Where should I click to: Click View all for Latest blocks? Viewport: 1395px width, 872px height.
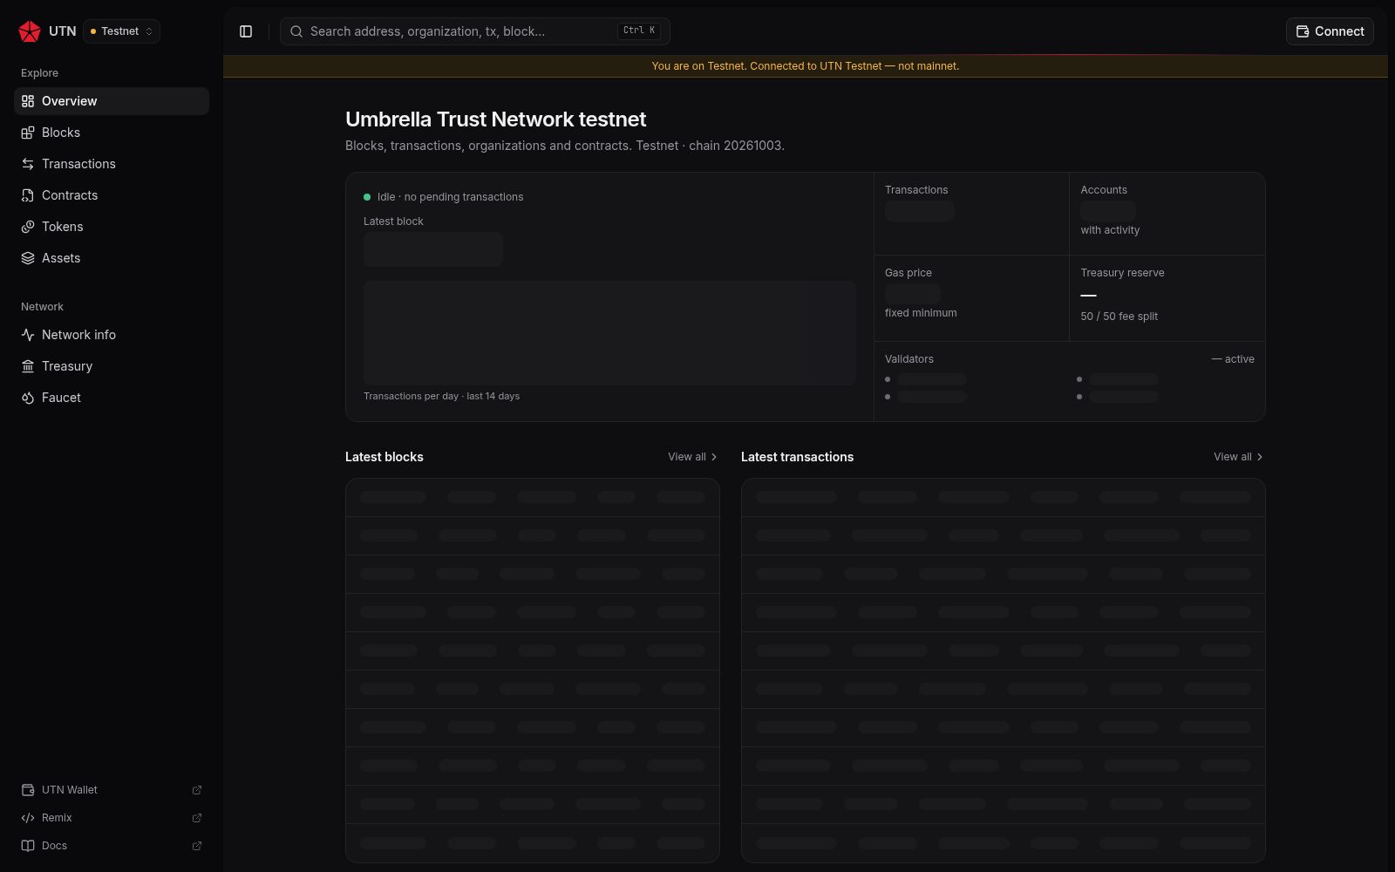pos(693,457)
